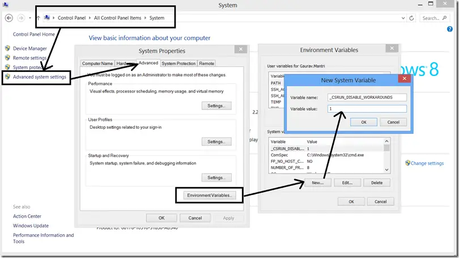Click the Delete system variable button
Screen dimensions: 459x258
pyautogui.click(x=377, y=183)
